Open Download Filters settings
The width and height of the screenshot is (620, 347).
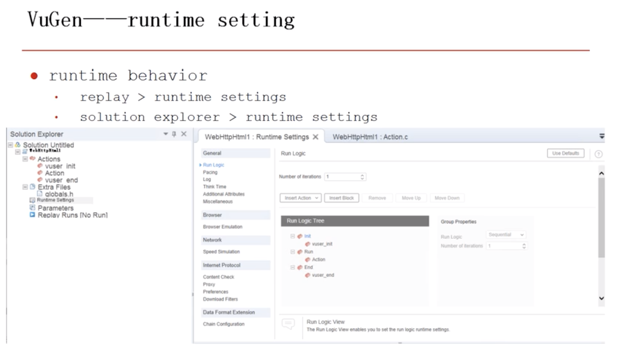coord(220,299)
